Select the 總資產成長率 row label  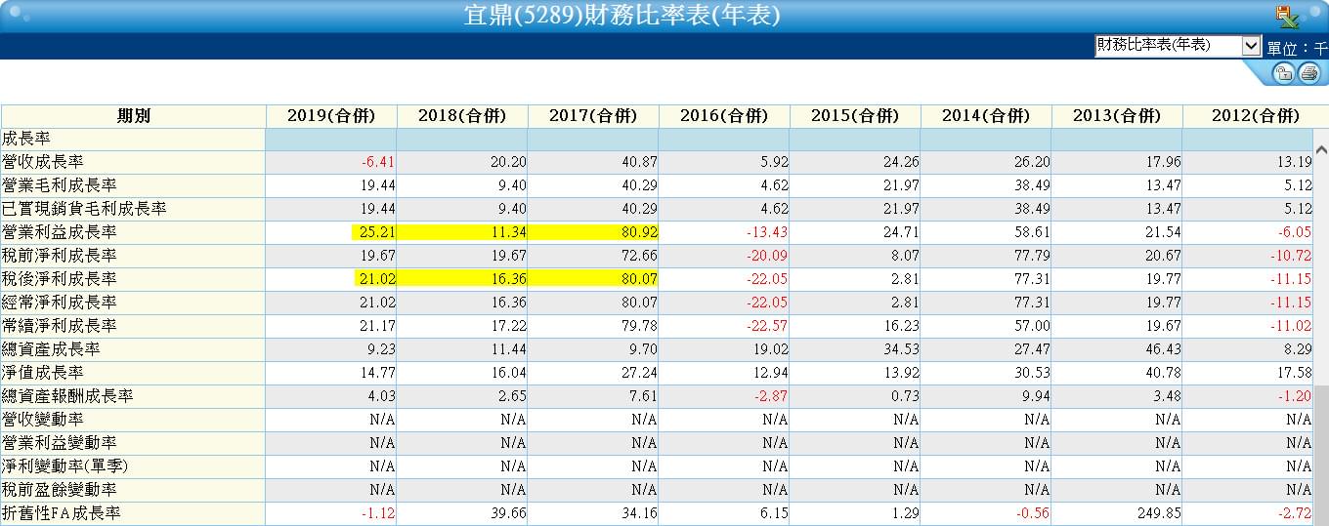tap(51, 349)
